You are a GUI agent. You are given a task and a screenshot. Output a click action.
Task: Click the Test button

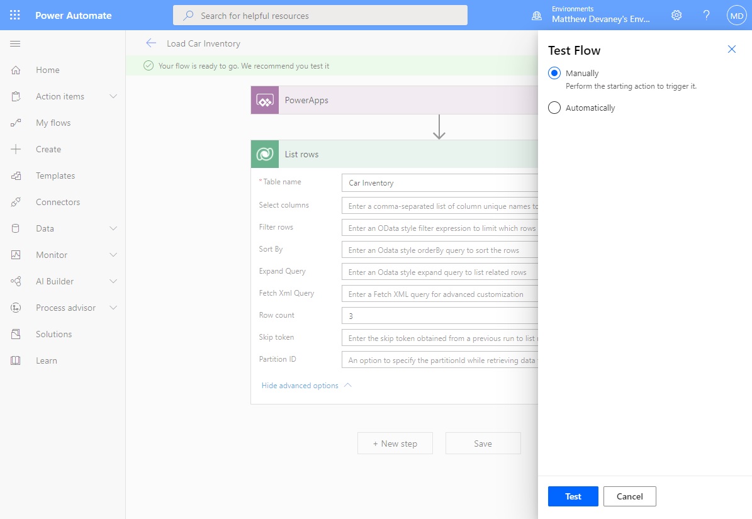(573, 496)
